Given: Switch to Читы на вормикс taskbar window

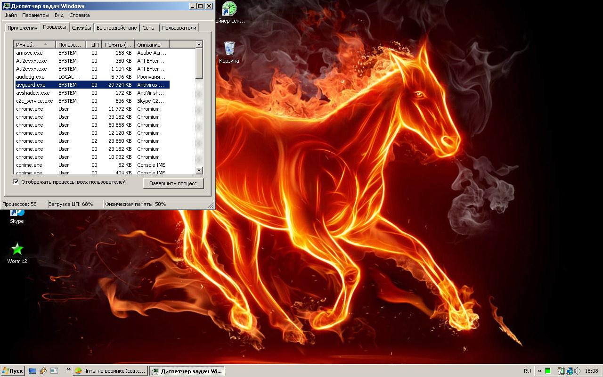Looking at the screenshot, I should point(110,371).
